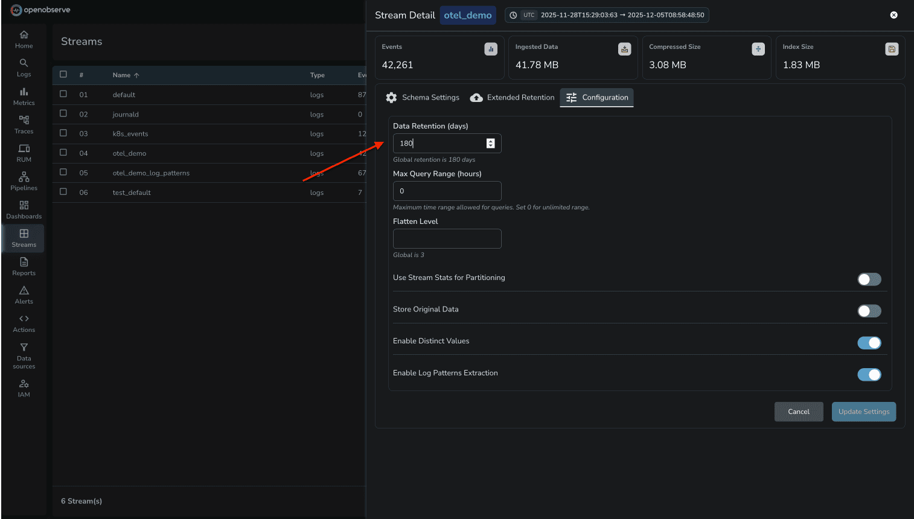Disable Enable Distinct Values

tap(869, 343)
